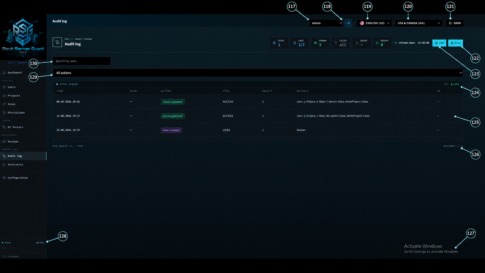Image resolution: width=485 pixels, height=273 pixels.
Task: Click the Statistics chart icon
Action: (x=4, y=164)
